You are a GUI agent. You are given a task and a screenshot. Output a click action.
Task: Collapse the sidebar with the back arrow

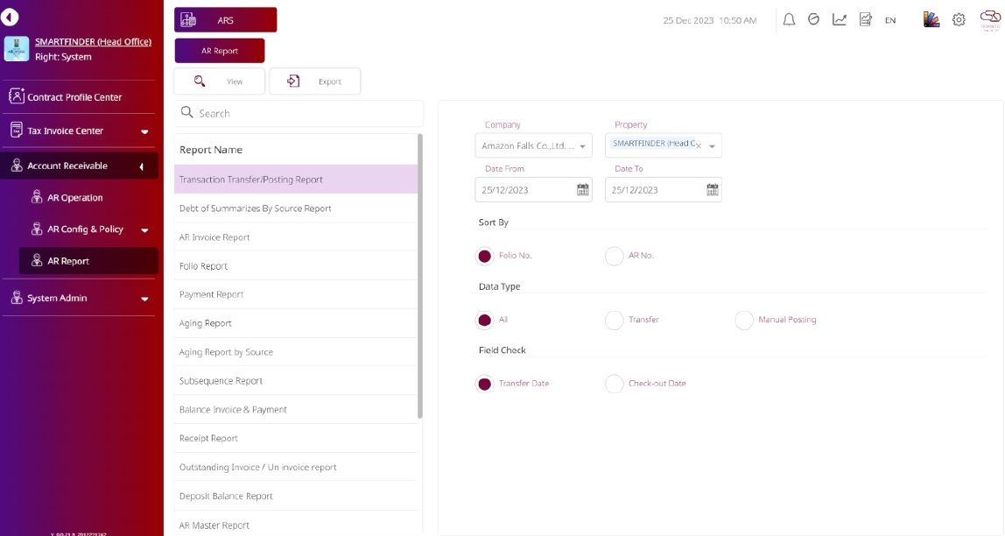click(11, 17)
